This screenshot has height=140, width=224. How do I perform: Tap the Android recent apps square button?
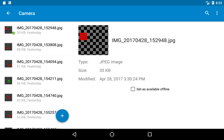pyautogui.click(x=150, y=134)
